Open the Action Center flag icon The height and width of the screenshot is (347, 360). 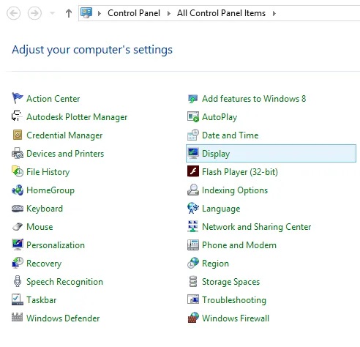(18, 98)
